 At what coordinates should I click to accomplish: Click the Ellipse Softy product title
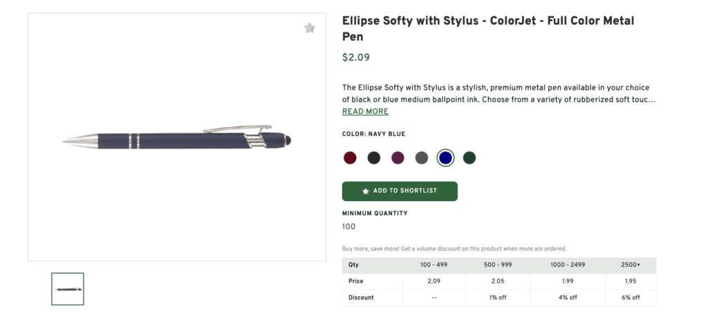tap(487, 28)
